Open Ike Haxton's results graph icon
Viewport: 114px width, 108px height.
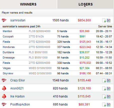109,96
